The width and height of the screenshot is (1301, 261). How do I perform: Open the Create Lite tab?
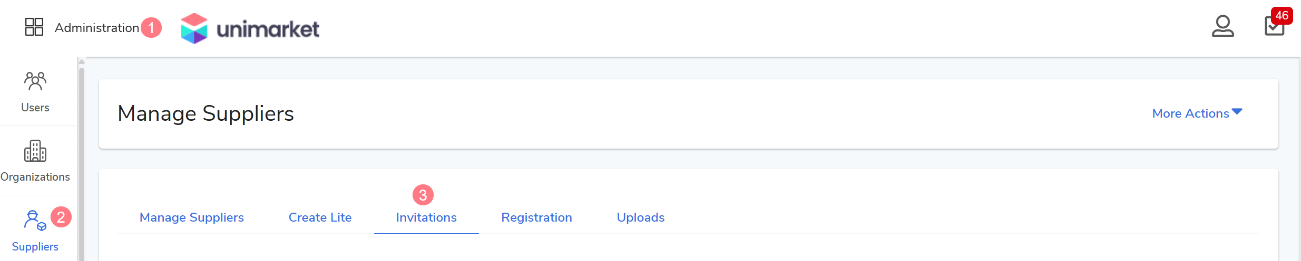320,217
